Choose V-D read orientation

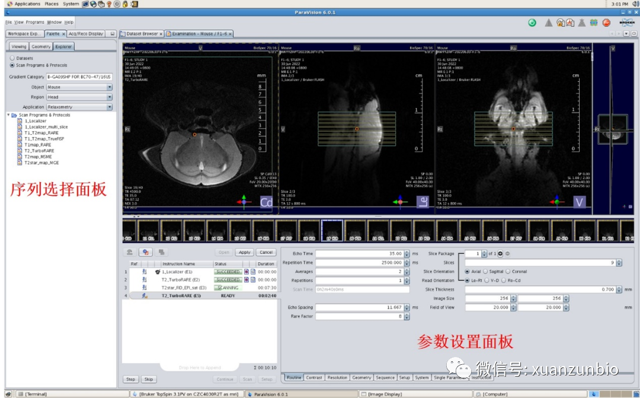click(487, 281)
